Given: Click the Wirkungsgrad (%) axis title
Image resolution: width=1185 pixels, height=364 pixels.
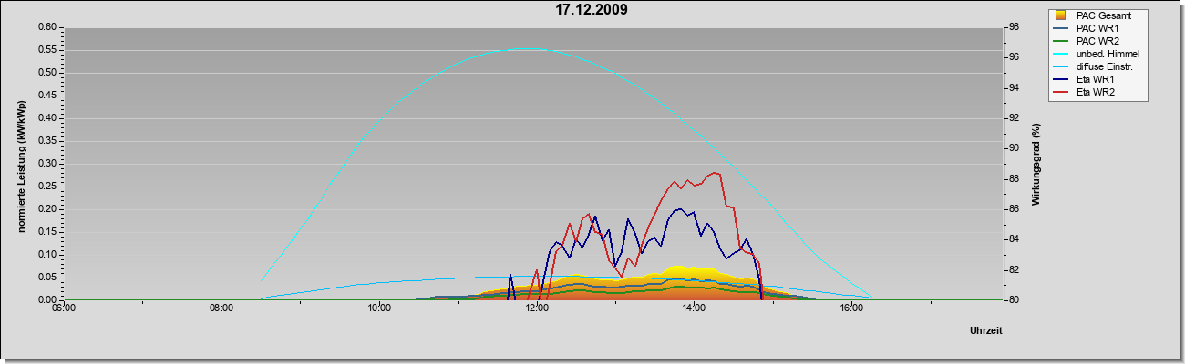Looking at the screenshot, I should pos(1036,164).
